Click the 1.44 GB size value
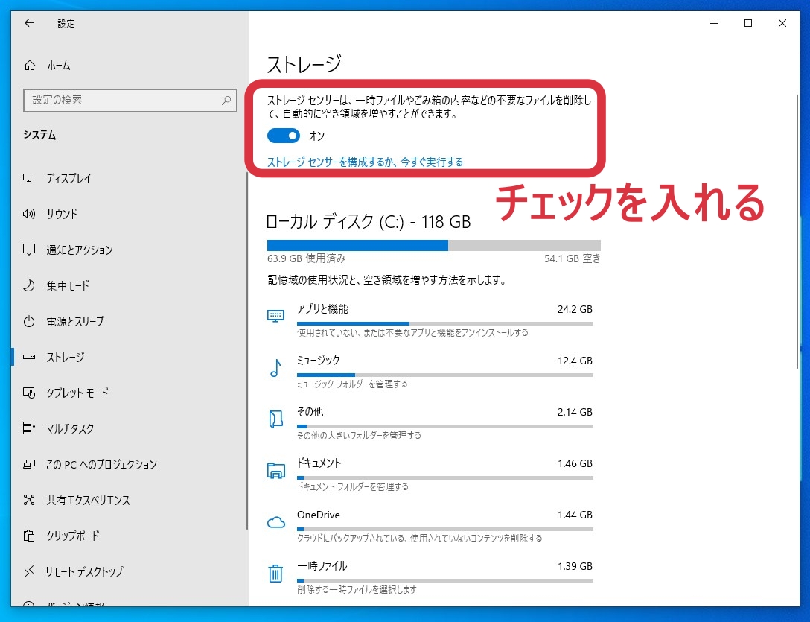This screenshot has height=622, width=810. tap(575, 515)
